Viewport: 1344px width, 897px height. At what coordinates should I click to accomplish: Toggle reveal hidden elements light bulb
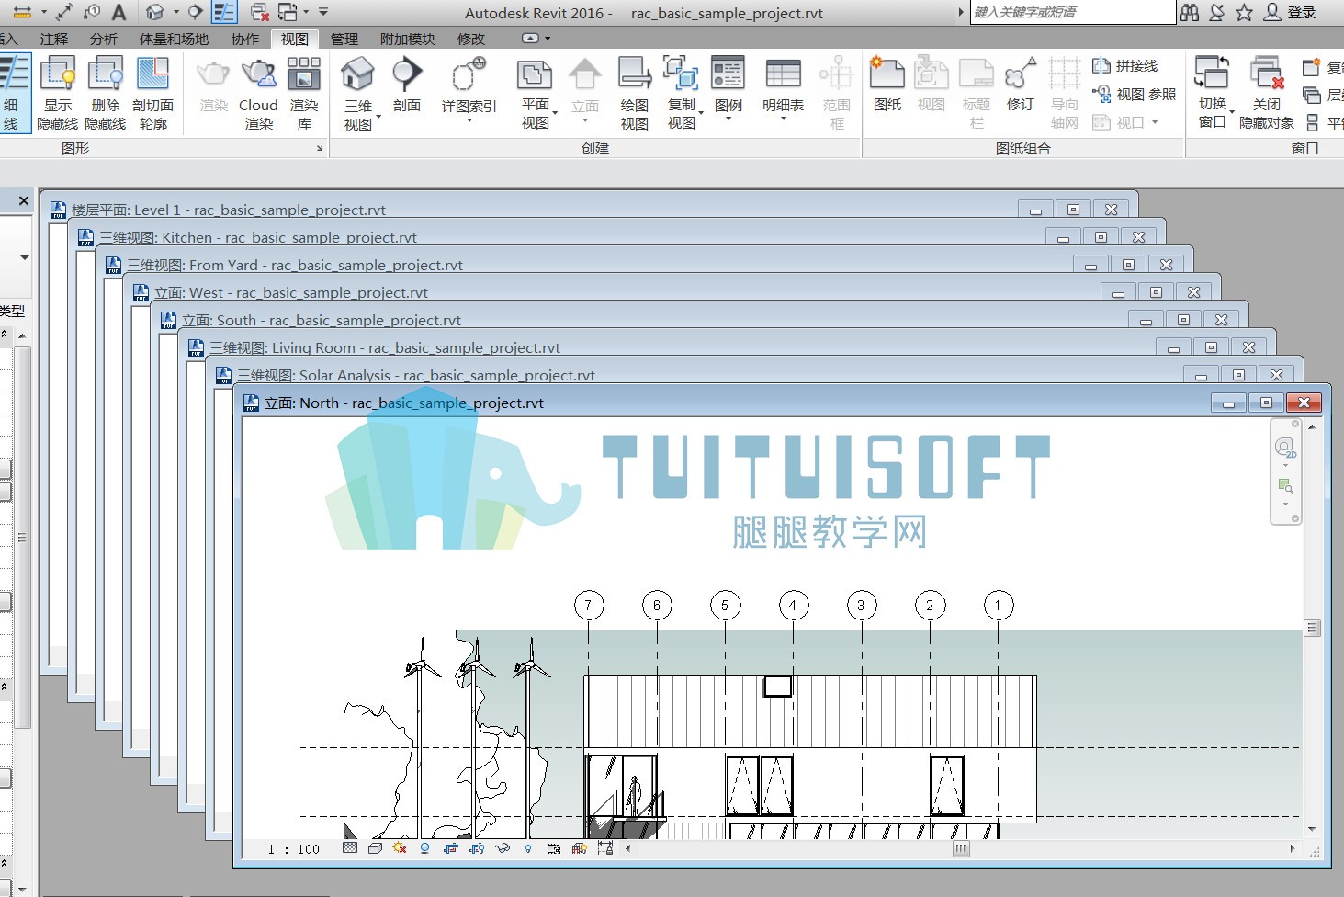528,849
